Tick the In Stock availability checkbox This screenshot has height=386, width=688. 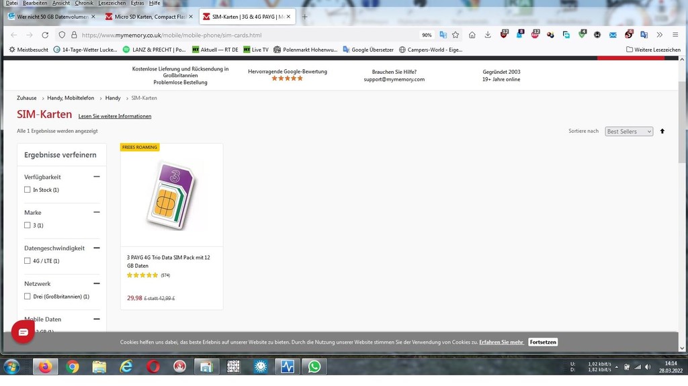(x=27, y=190)
